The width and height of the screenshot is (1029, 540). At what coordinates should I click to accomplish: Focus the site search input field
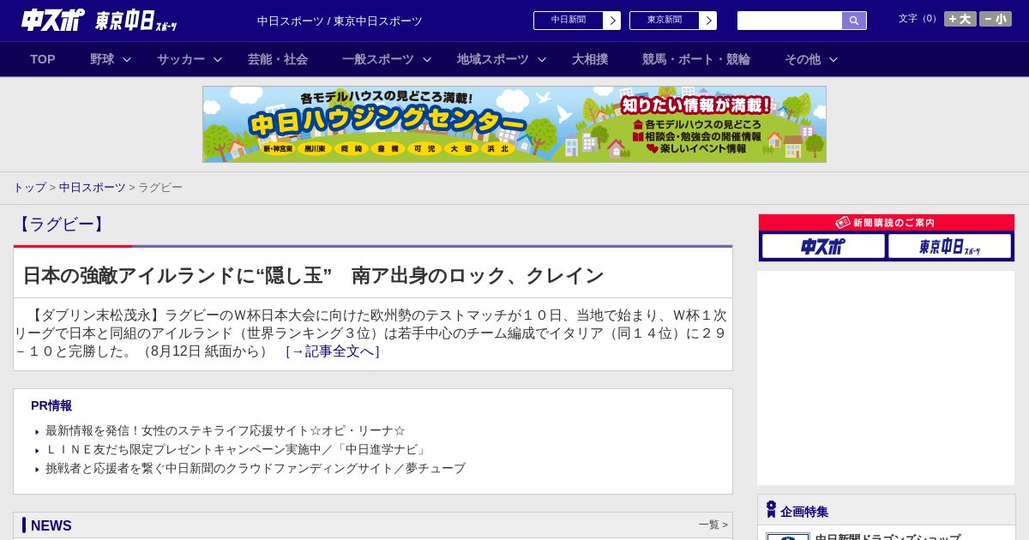pyautogui.click(x=790, y=21)
